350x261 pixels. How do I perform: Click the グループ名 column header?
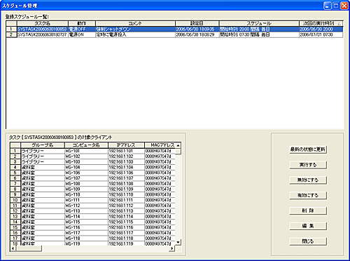[43, 145]
